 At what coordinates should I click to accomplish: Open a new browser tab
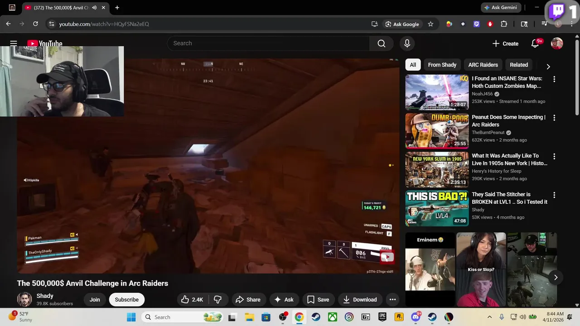(117, 8)
